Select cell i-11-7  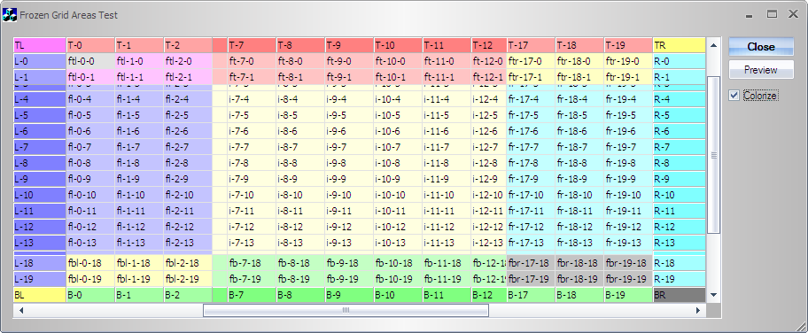447,147
